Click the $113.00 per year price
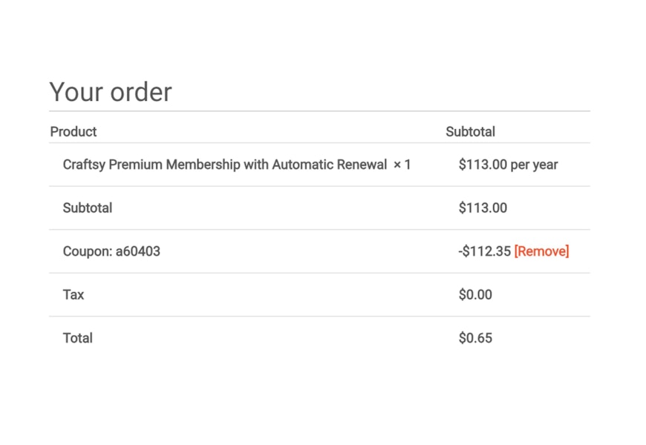Screen dimensions: 646x445 tap(508, 165)
